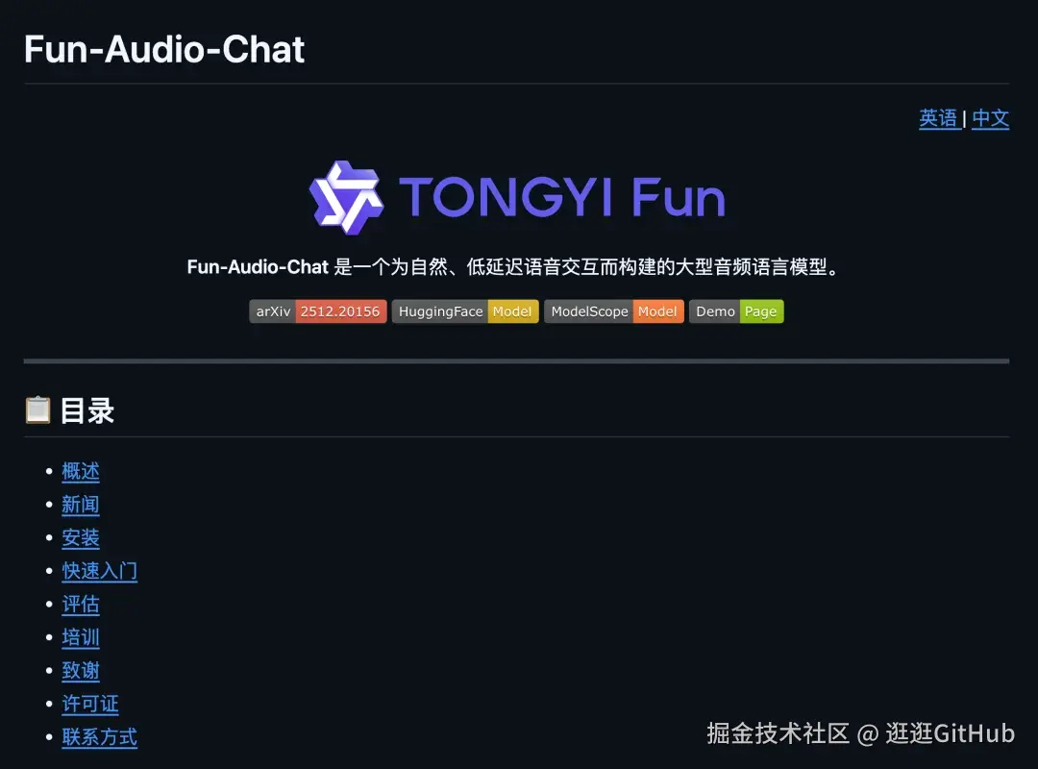Switch to the 英语 language link
Viewport: 1038px width, 769px height.
[938, 118]
